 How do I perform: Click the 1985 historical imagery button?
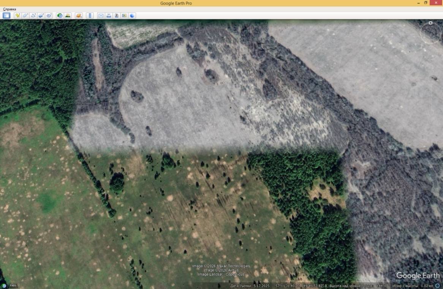11,286
